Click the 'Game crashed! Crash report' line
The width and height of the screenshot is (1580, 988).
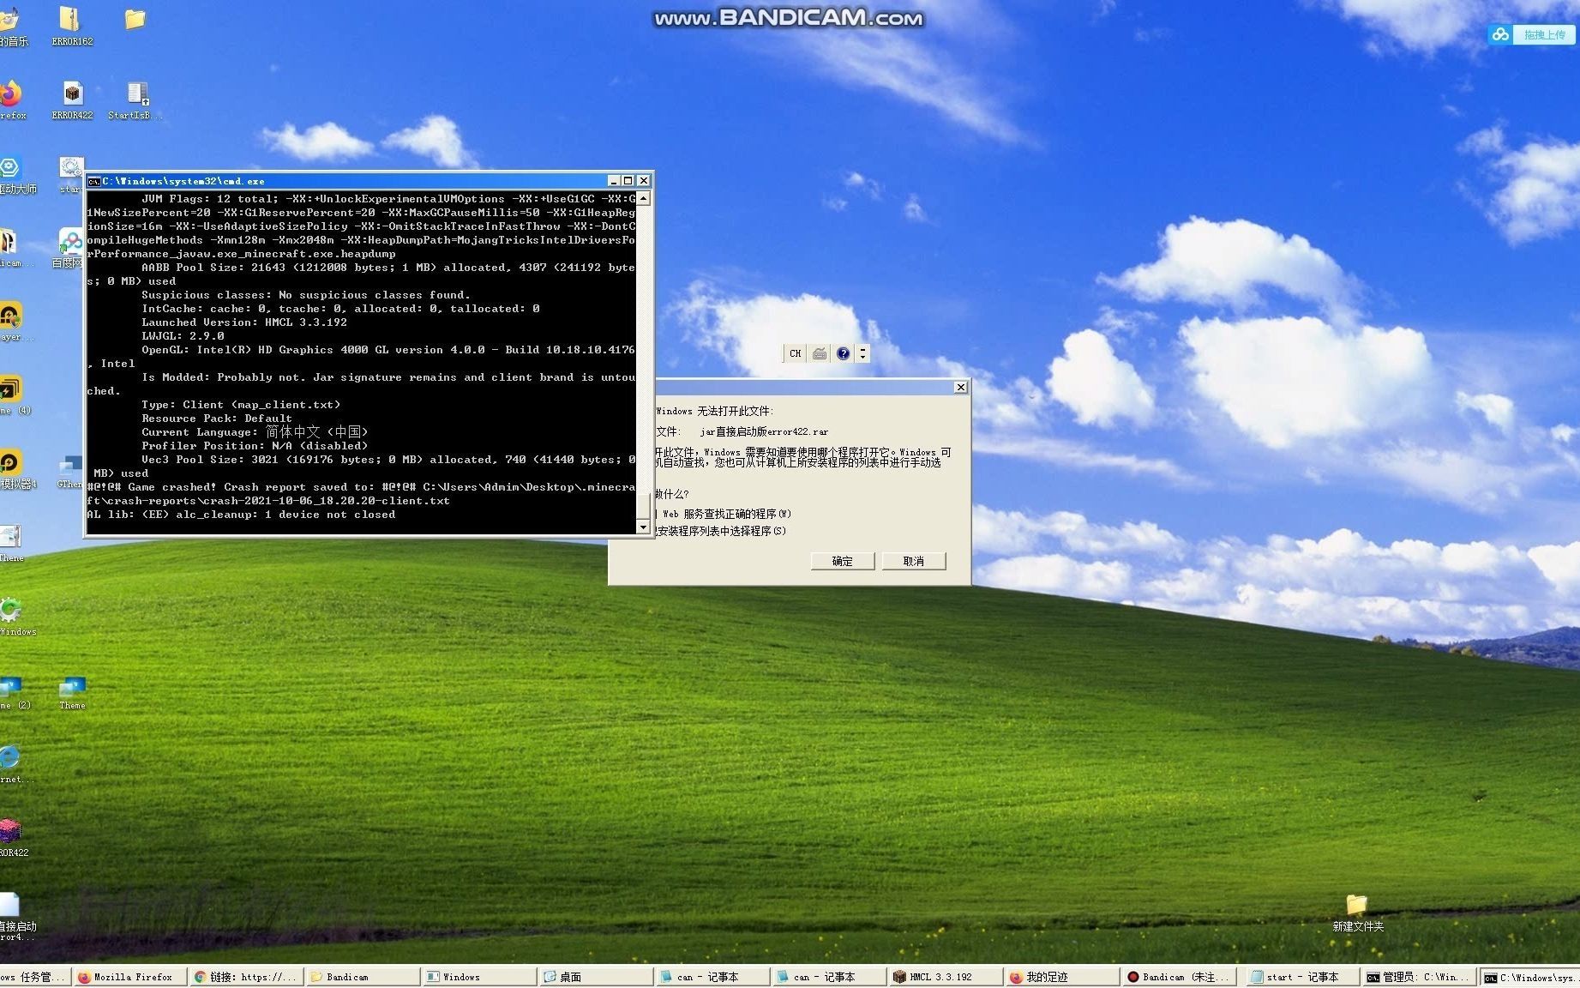pyautogui.click(x=361, y=493)
